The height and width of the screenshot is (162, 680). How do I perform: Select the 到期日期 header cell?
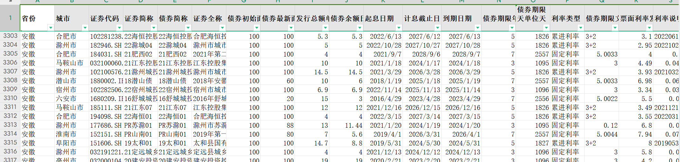click(x=461, y=18)
